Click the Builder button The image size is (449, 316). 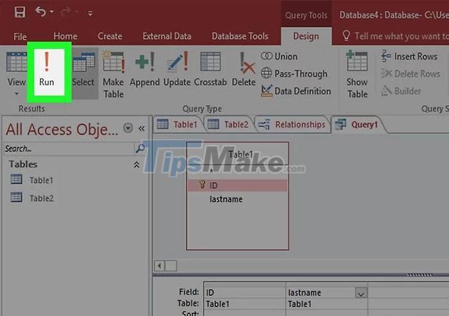pos(401,91)
